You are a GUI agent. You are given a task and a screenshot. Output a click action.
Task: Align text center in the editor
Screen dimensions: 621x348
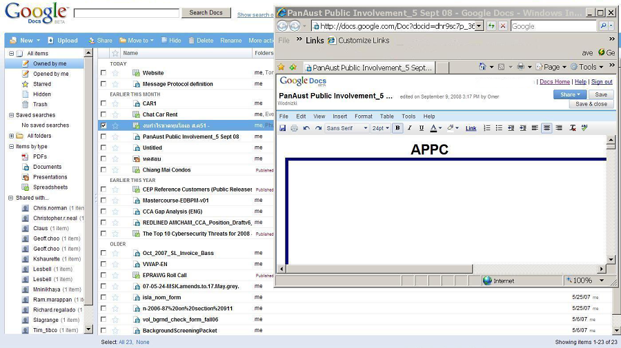pos(546,128)
